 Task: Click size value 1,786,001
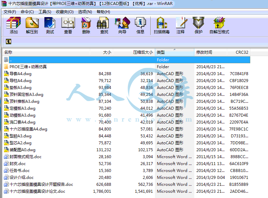pyautogui.click(x=102, y=191)
